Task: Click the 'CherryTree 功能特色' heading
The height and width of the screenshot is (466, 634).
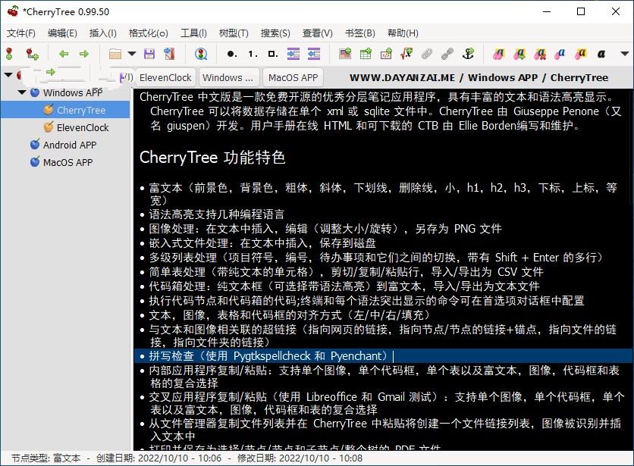Action: click(x=212, y=157)
